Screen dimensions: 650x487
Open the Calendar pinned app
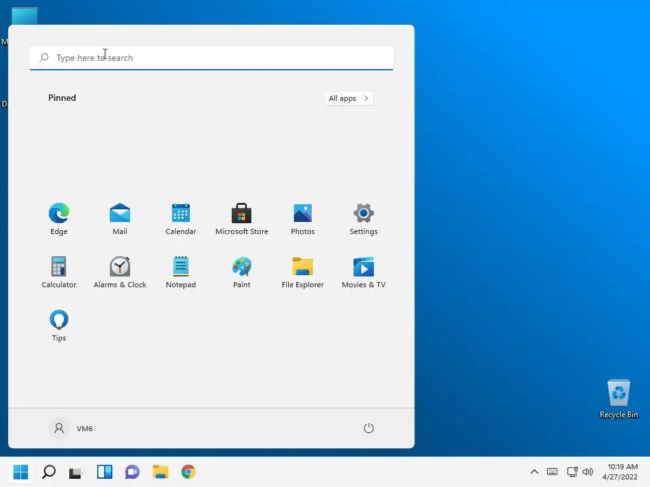point(181,219)
